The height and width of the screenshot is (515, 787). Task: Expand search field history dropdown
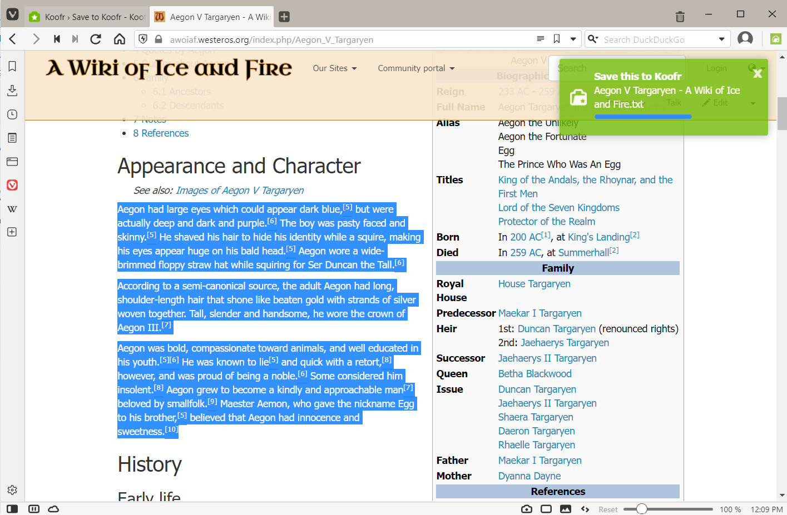(x=721, y=39)
